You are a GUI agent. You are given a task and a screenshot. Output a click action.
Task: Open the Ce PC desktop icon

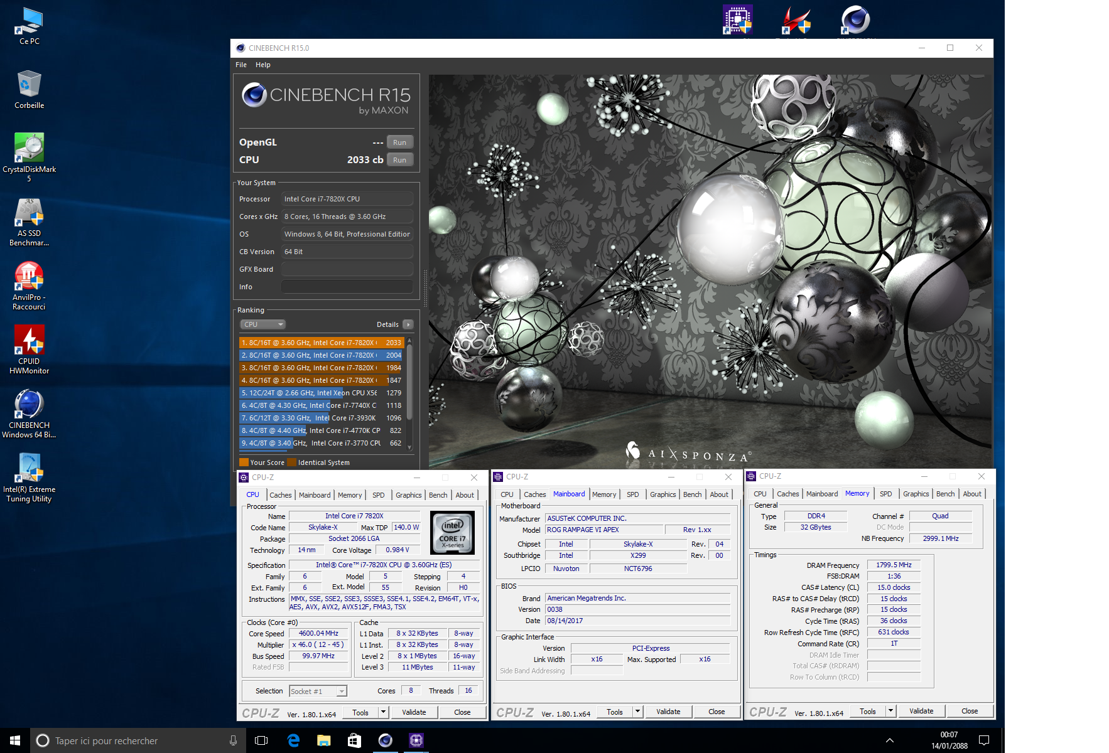coord(29,26)
